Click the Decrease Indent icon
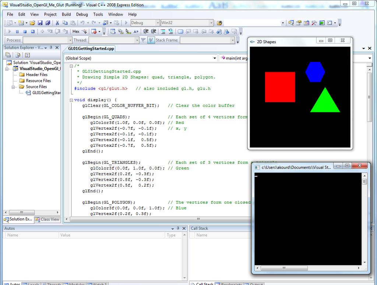This screenshot has width=377, height=285. click(x=145, y=31)
